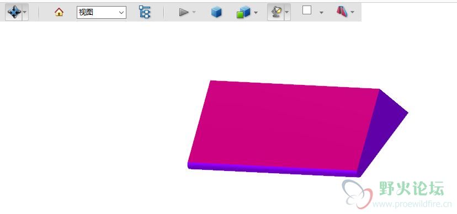Open the 视图 views combo box

[102, 13]
